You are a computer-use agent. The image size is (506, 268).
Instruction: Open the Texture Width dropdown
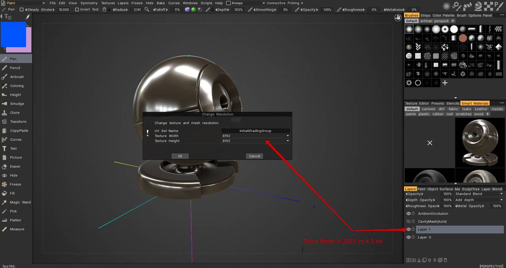pyautogui.click(x=256, y=136)
